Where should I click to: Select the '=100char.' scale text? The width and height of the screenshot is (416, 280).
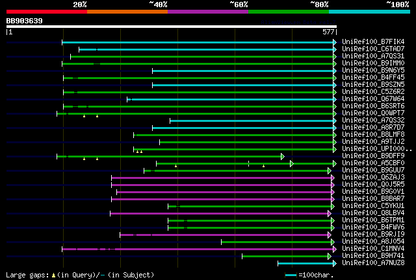[316, 275]
